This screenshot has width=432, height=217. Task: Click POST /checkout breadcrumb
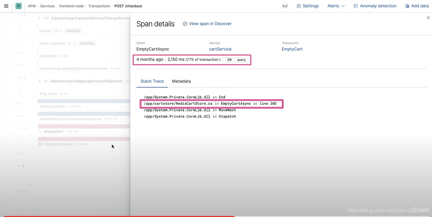(x=128, y=6)
